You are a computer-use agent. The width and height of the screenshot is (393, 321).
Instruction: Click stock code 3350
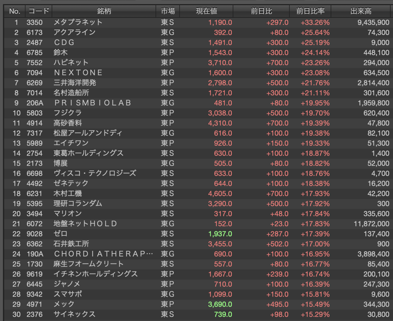click(x=34, y=22)
